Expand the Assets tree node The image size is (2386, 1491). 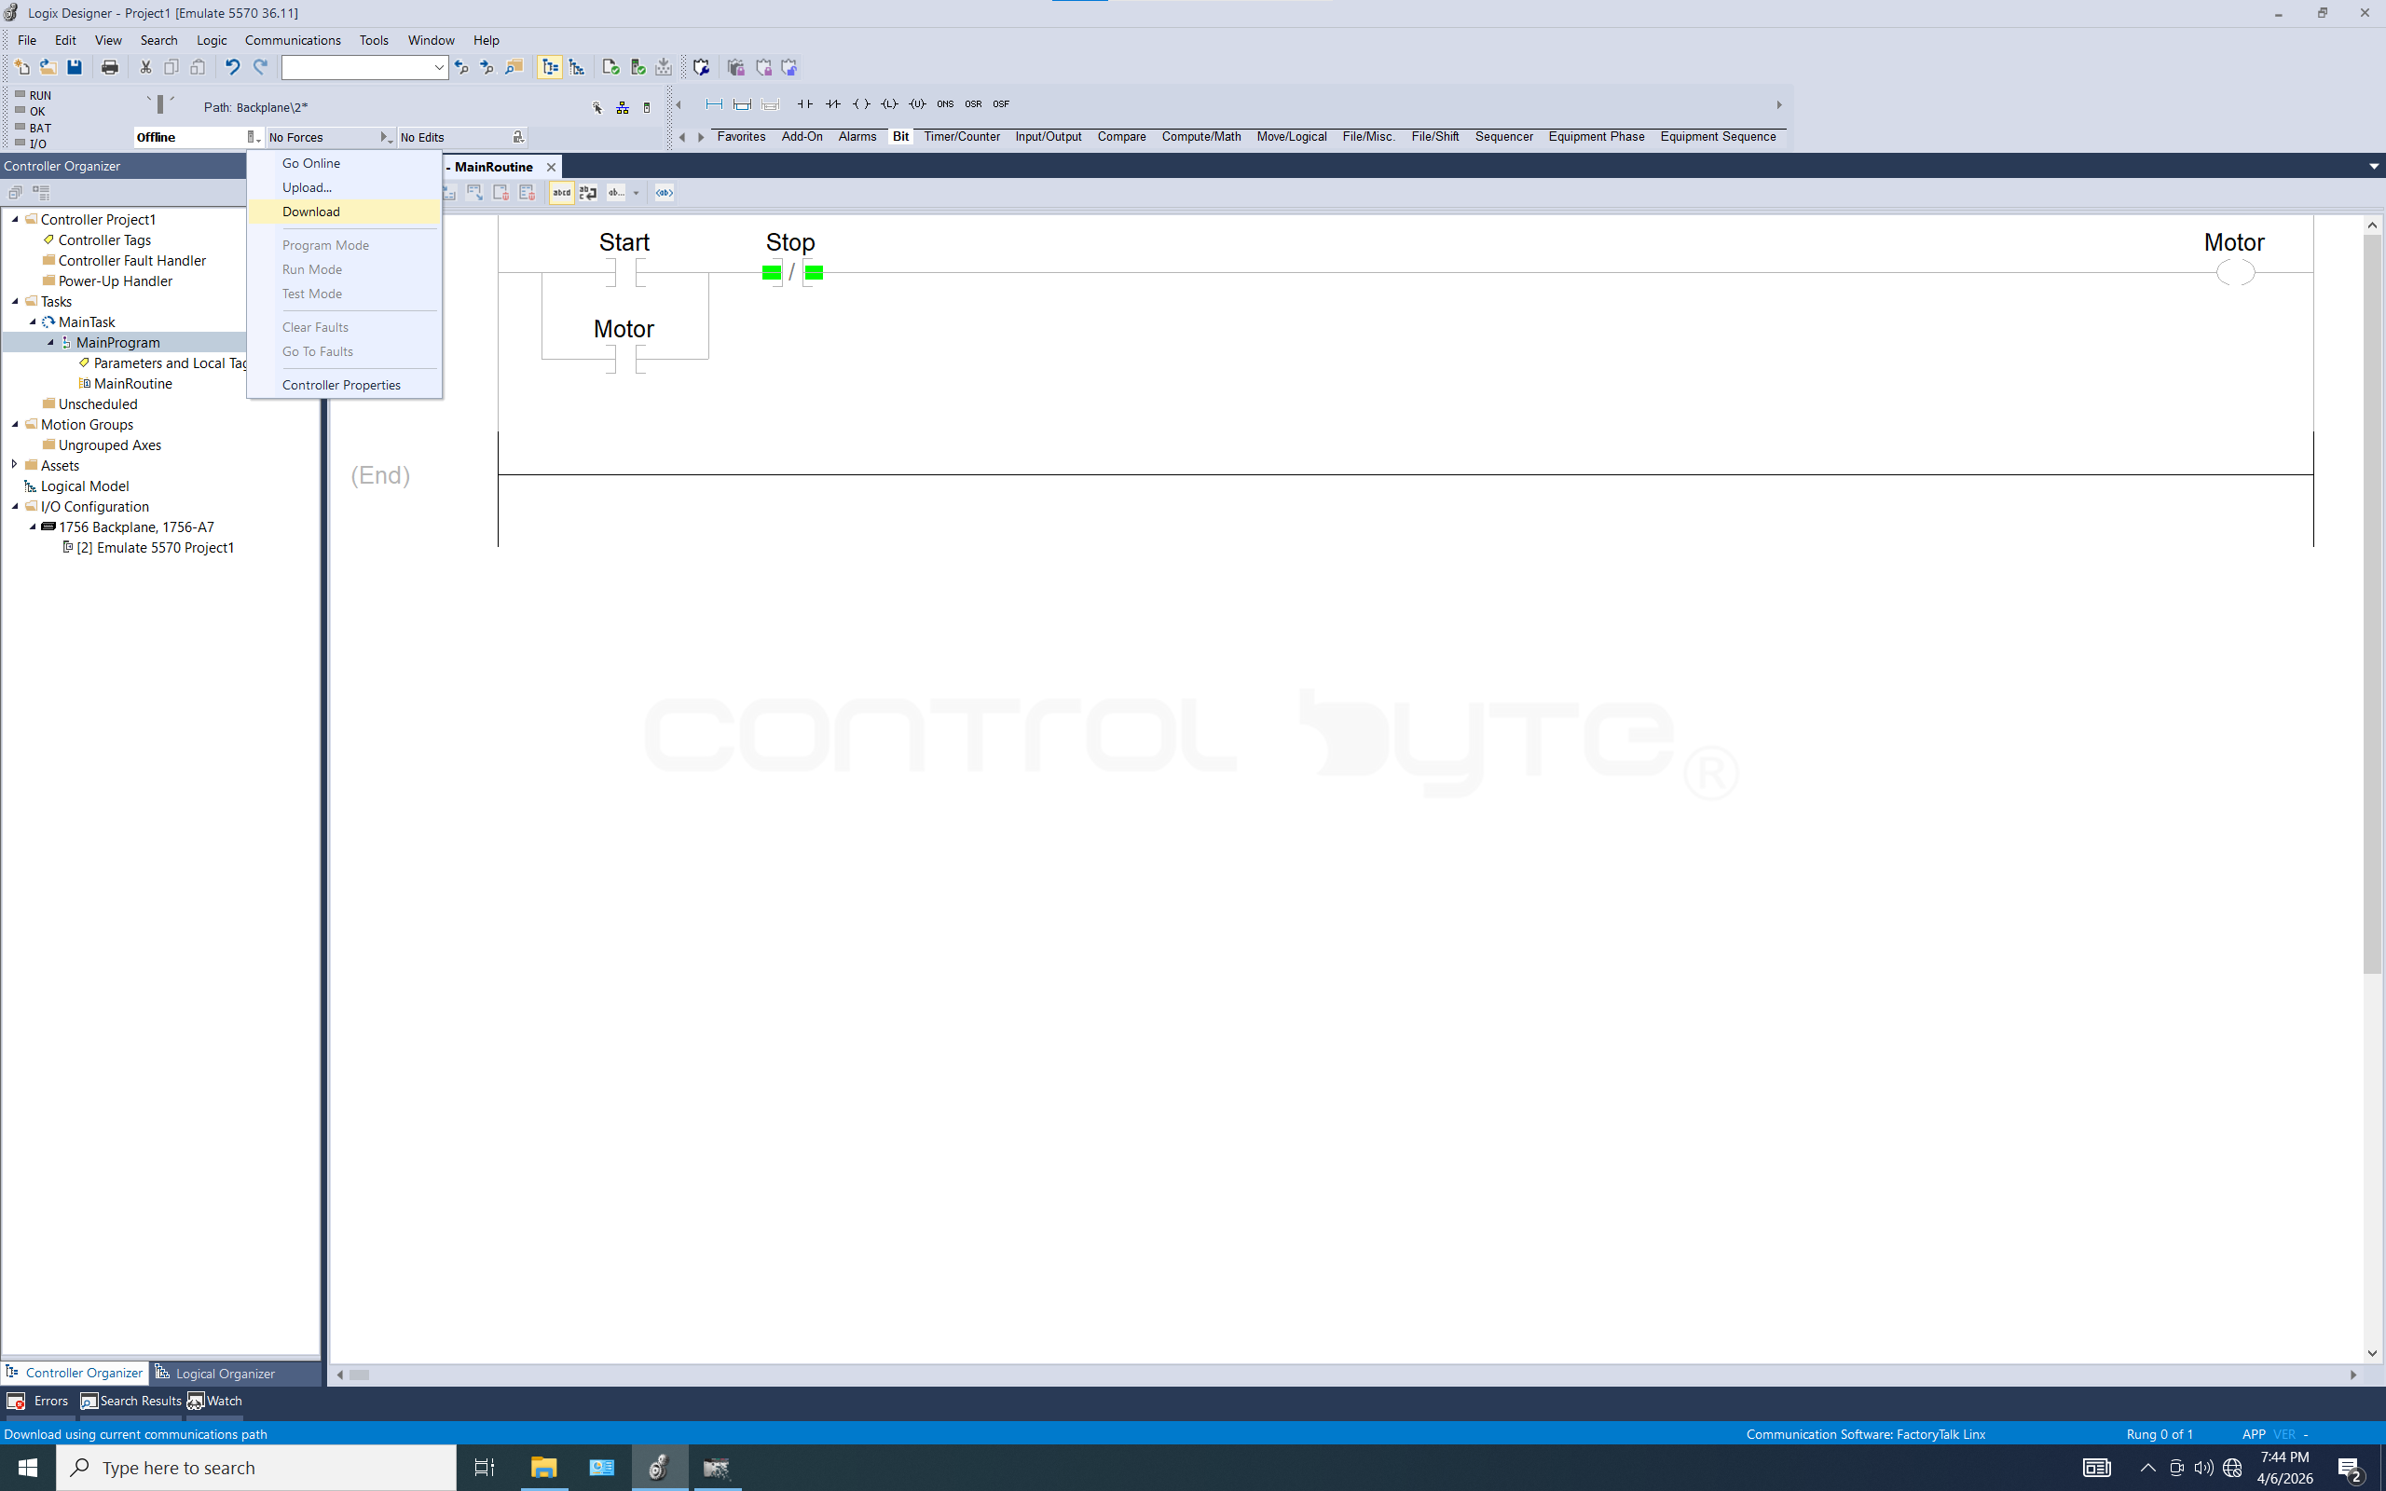click(x=15, y=464)
